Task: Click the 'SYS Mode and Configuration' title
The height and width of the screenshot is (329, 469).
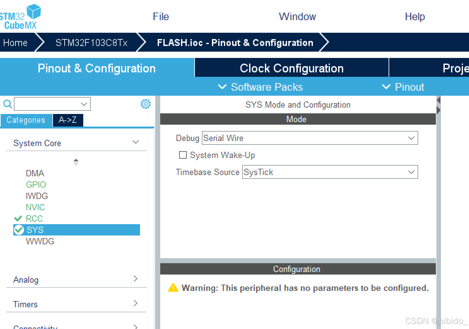Action: [x=298, y=105]
